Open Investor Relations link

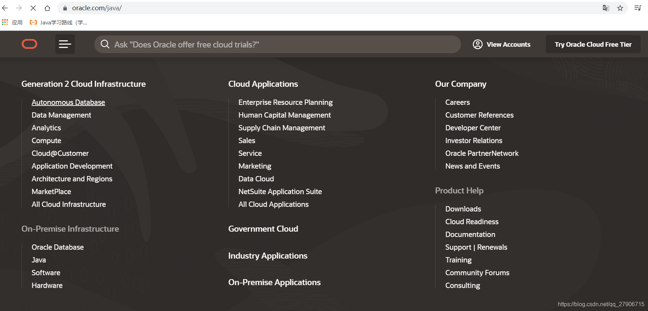[474, 141]
